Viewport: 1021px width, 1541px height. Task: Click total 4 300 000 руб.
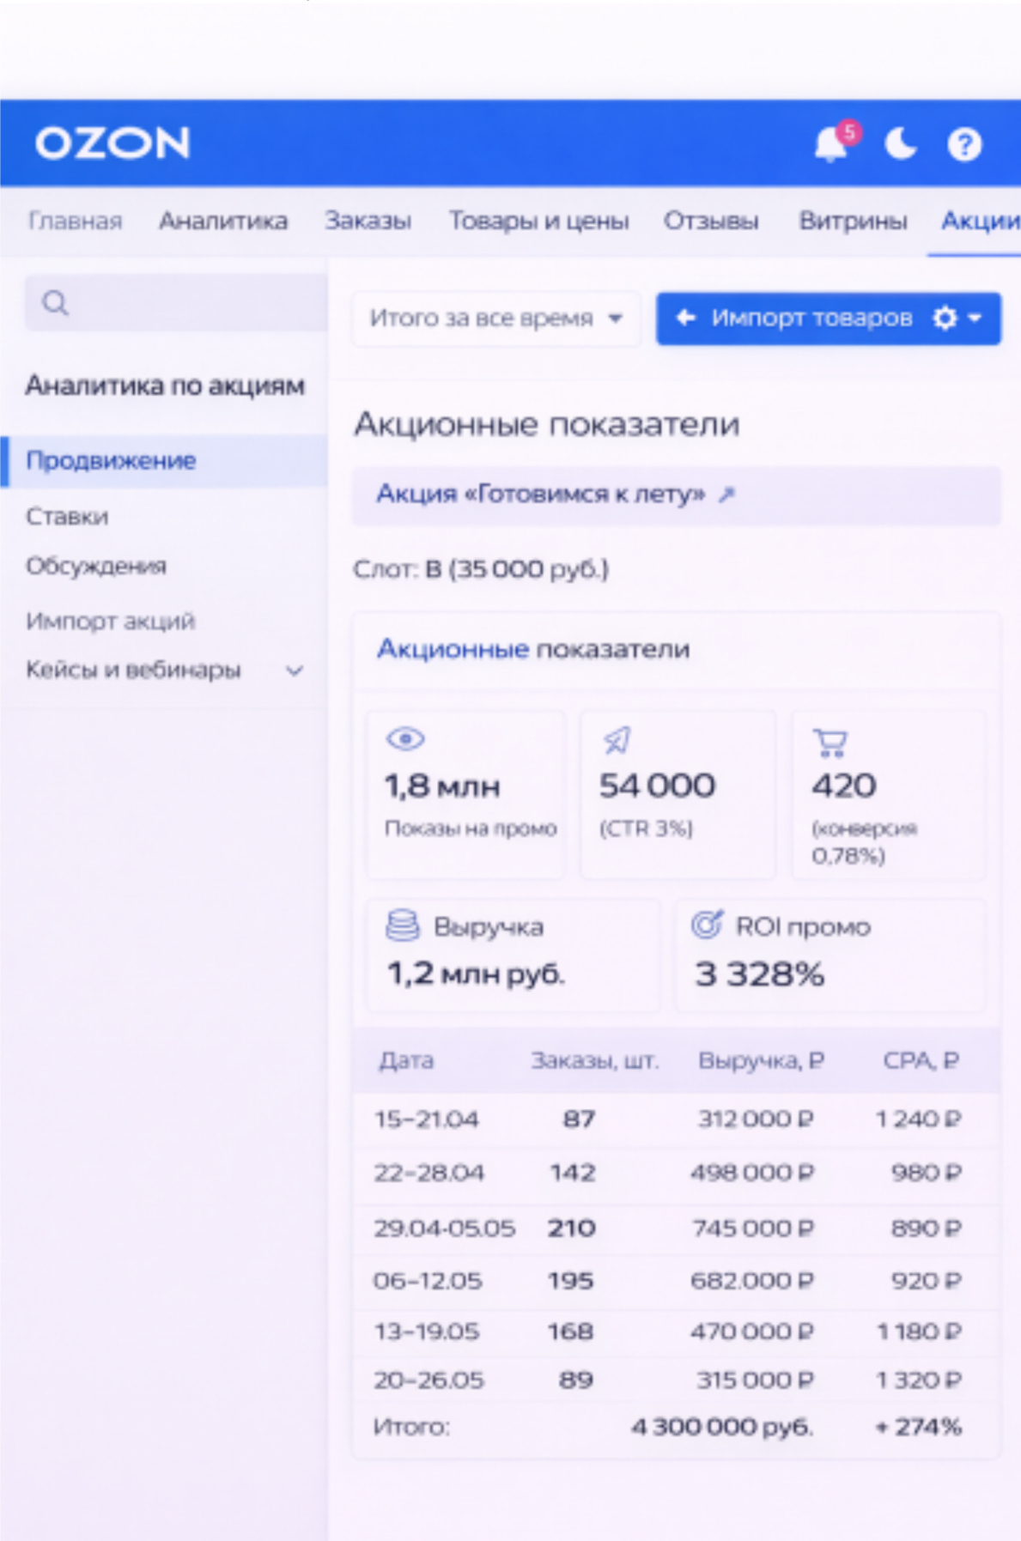[x=722, y=1427]
